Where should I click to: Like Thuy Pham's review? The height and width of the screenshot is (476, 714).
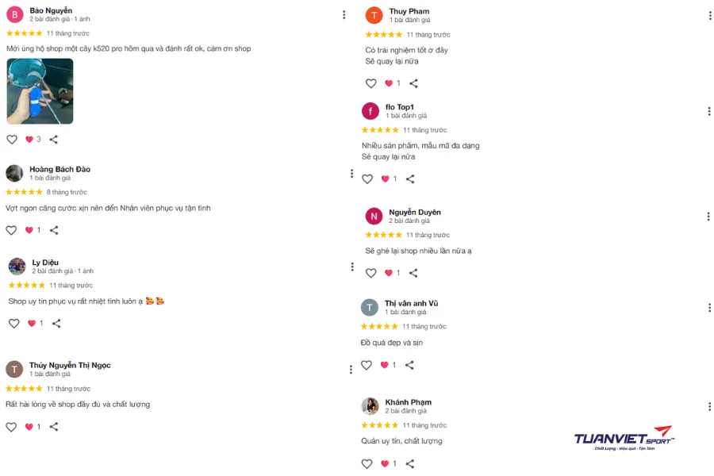(x=370, y=83)
